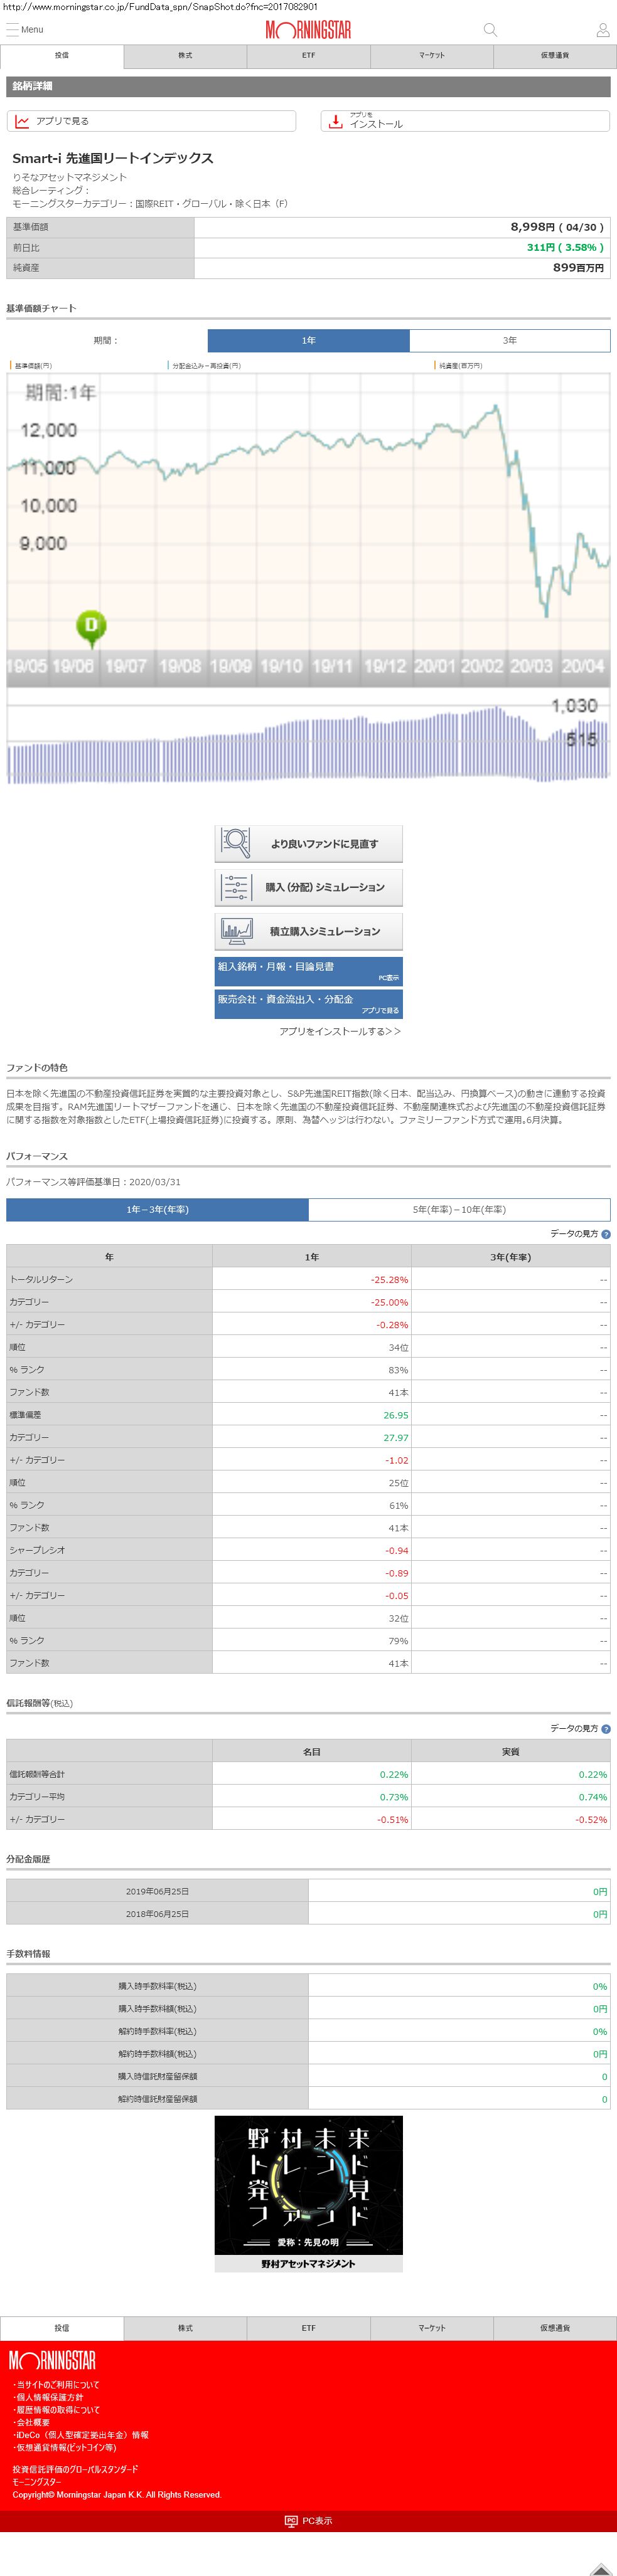Click the help icon in 信託報酬 section

(x=605, y=1728)
